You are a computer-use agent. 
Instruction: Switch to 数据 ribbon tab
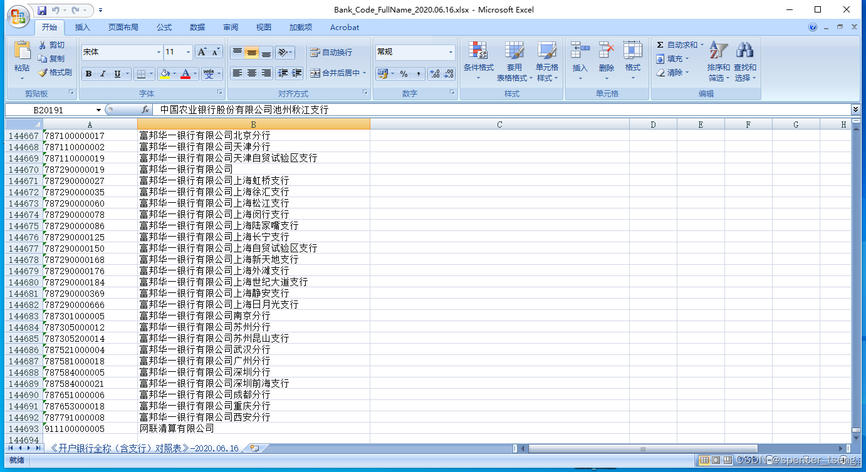pos(197,28)
